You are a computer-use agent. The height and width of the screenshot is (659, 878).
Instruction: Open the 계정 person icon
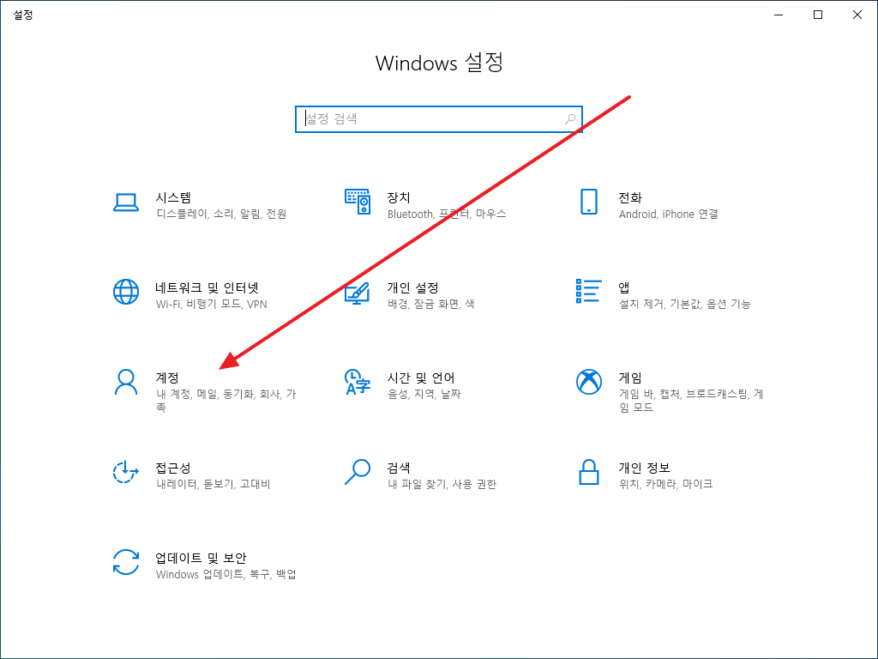(126, 382)
